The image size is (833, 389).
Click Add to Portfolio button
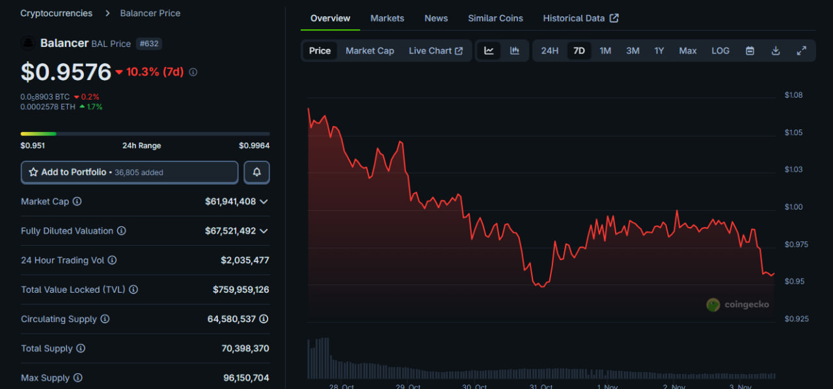coord(130,172)
